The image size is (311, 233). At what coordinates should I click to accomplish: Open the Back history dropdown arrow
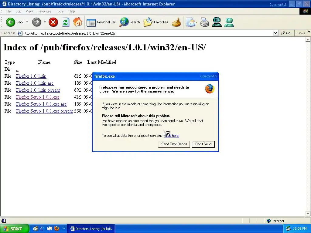[x=27, y=22]
